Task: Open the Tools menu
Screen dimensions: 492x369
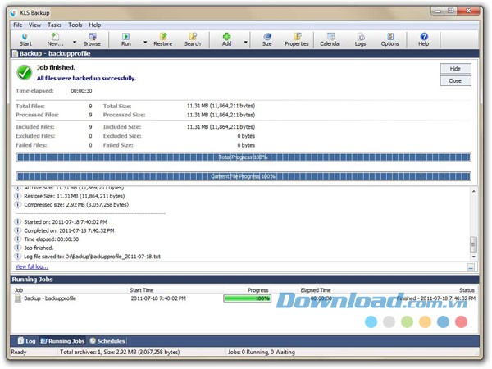Action: 75,25
